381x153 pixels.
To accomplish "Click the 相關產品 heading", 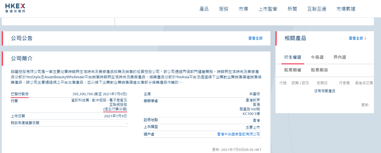I will tap(295, 38).
